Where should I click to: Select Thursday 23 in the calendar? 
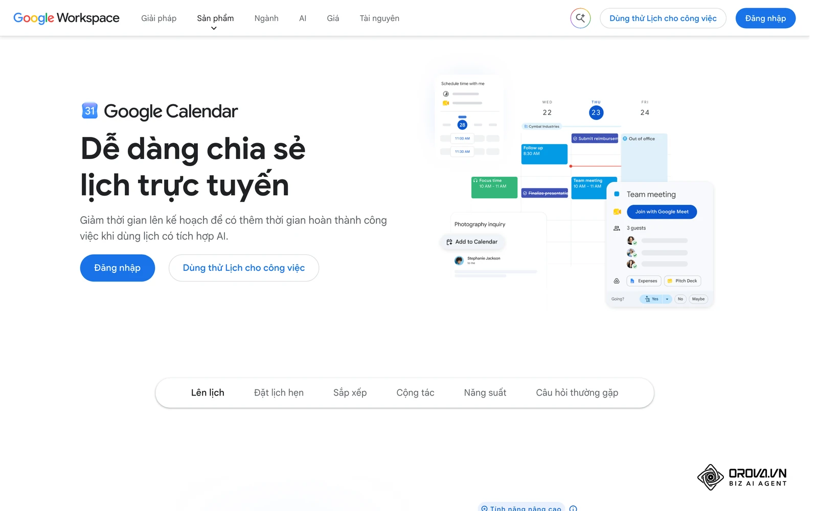coord(596,112)
